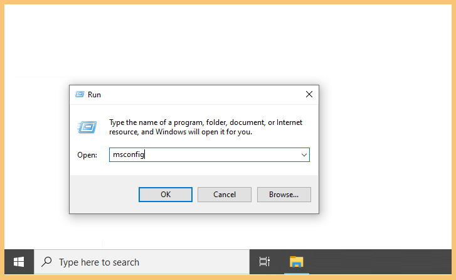Click the 'Open:' label

[87, 155]
